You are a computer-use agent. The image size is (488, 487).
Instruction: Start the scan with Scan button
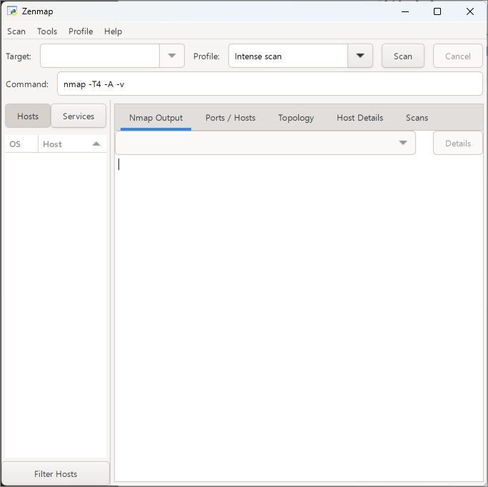tap(402, 56)
